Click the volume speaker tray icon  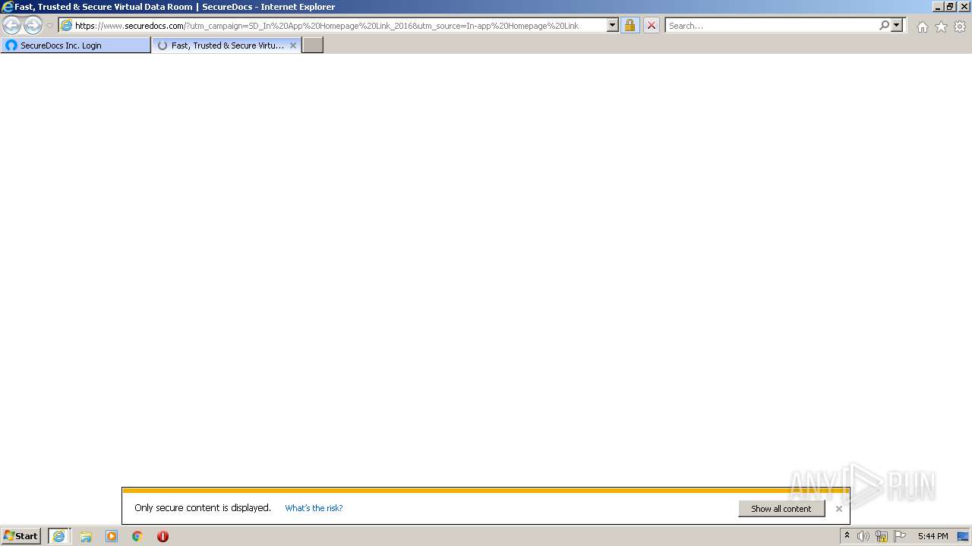[863, 536]
